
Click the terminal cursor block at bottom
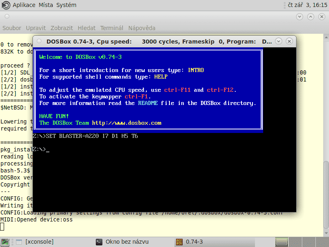pos(2,227)
